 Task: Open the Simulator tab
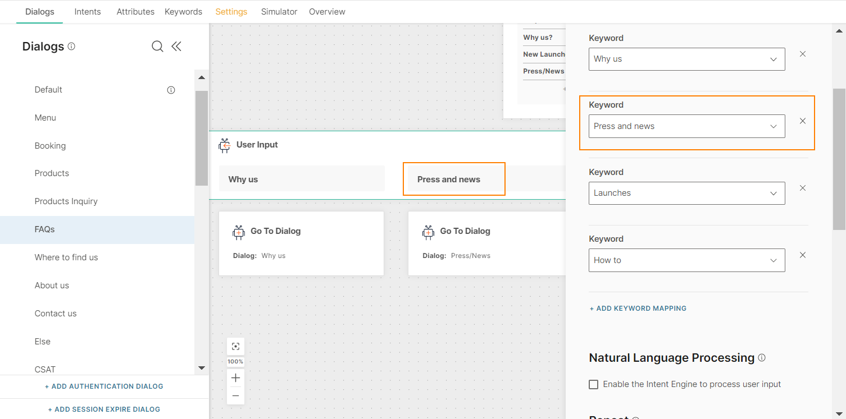click(279, 11)
